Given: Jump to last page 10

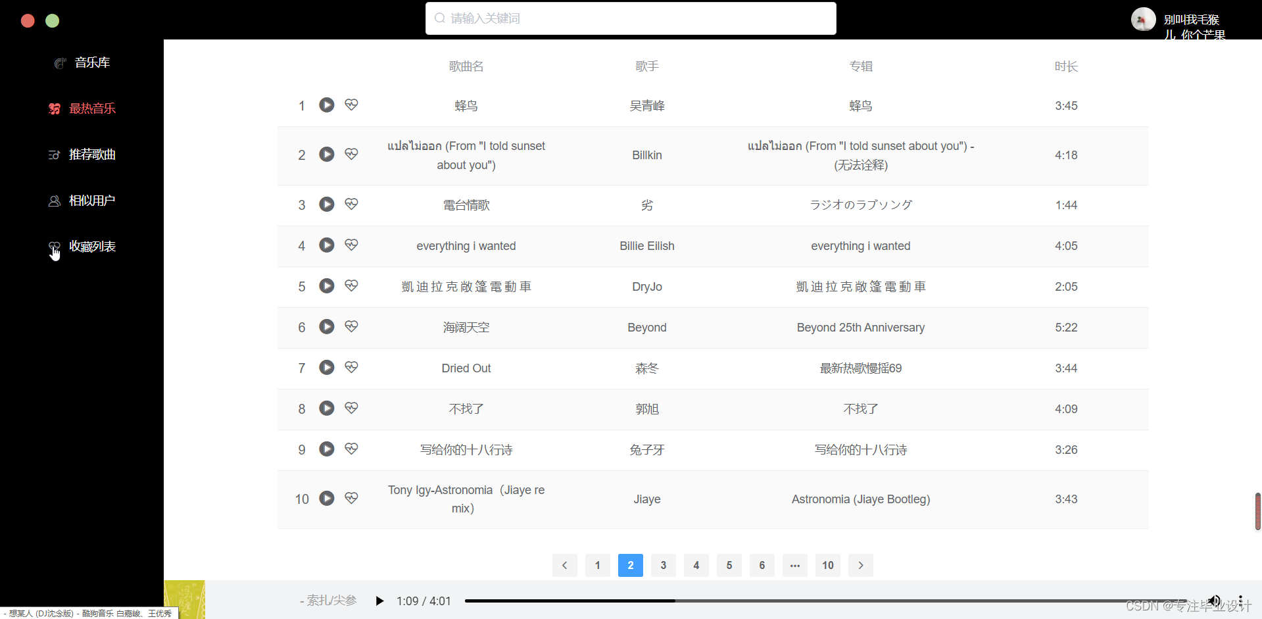Looking at the screenshot, I should coord(828,565).
